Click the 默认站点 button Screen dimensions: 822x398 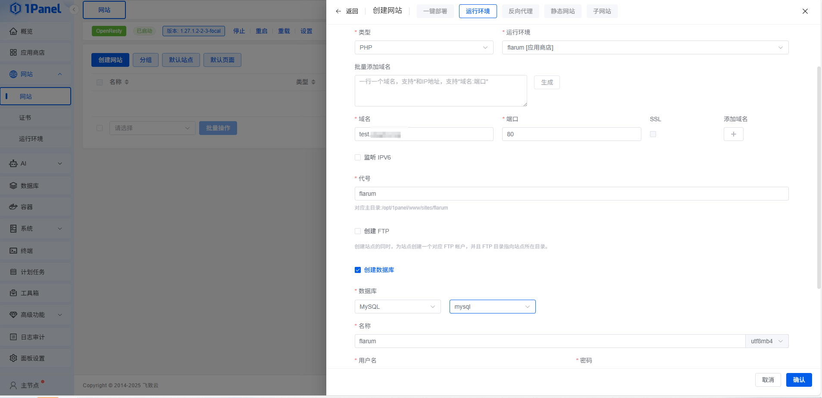point(181,60)
